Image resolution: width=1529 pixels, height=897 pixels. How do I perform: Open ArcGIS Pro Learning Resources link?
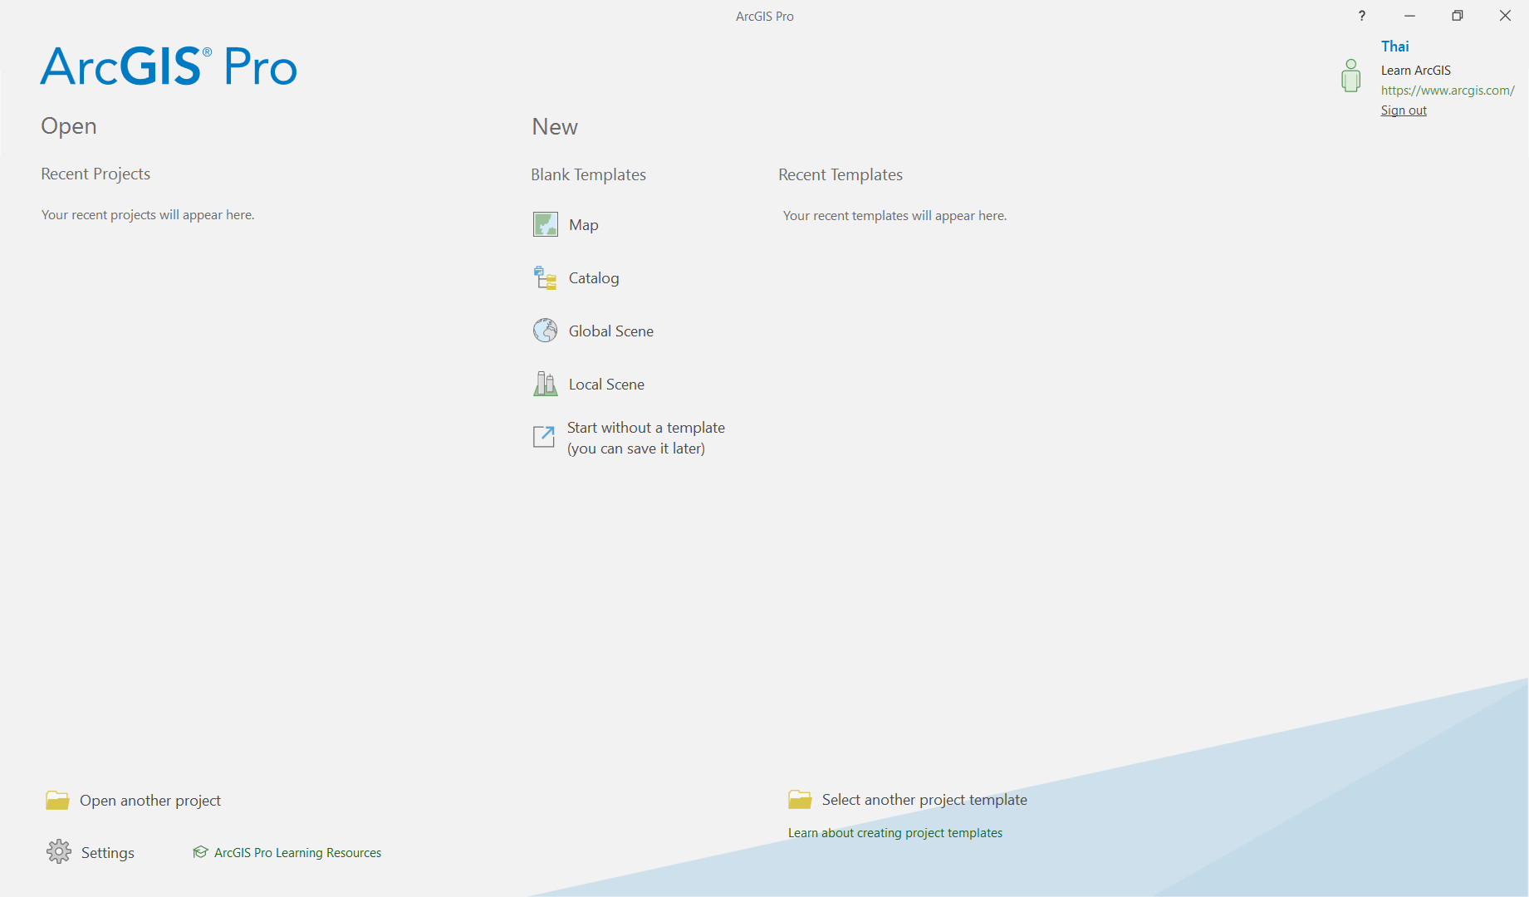tap(297, 852)
